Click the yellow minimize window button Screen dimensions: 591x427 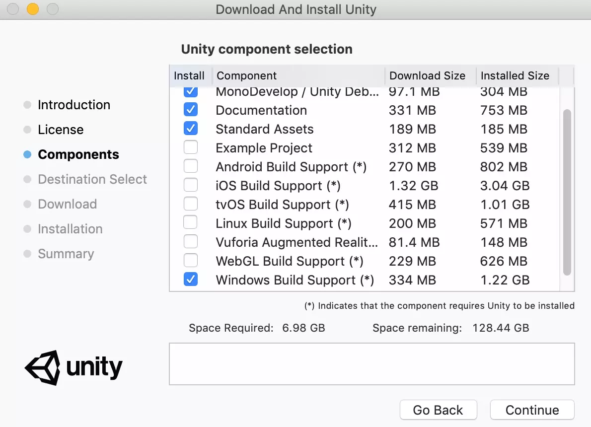coord(33,9)
